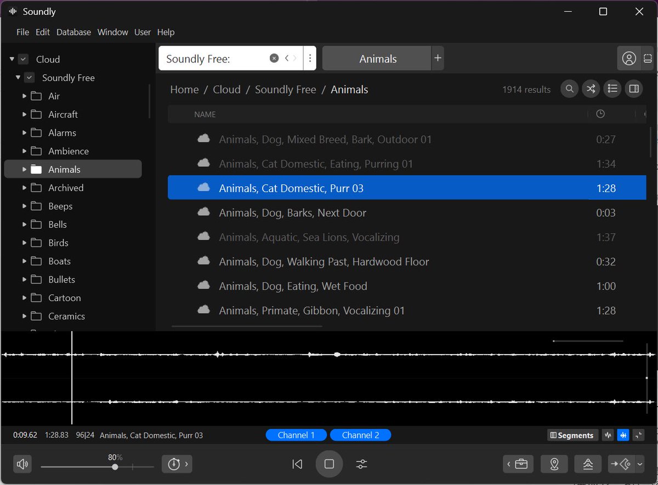Image resolution: width=658 pixels, height=485 pixels.
Task: Select 'Animals, Dog, Barks, Next Door'
Action: point(407,212)
